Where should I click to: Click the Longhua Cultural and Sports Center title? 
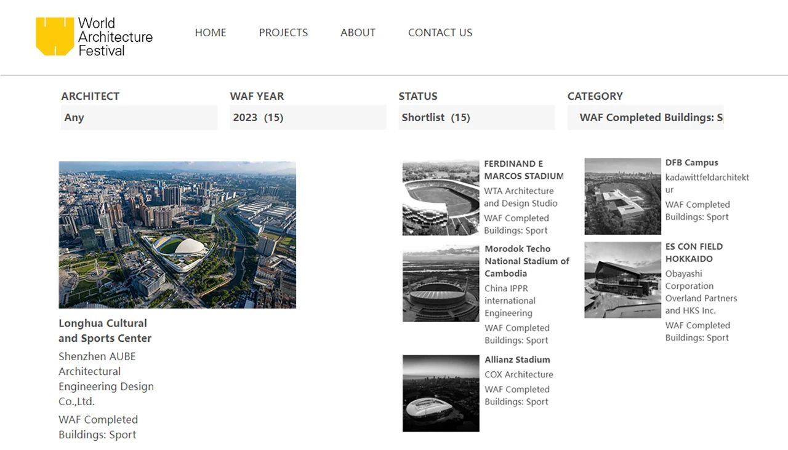pyautogui.click(x=105, y=331)
